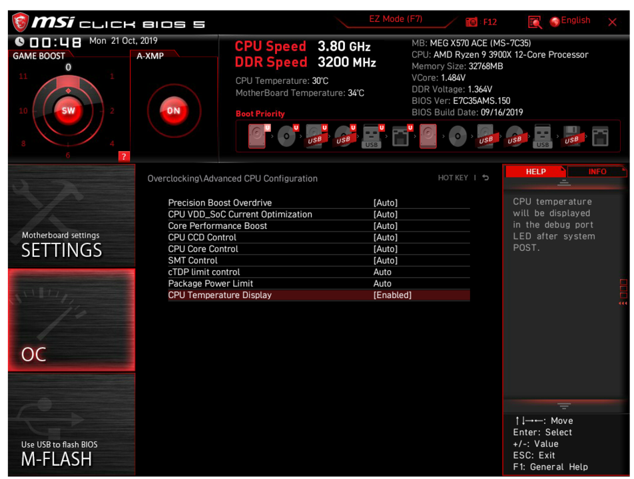Click the VCore: 1.484V reading
634x479 pixels.
pyautogui.click(x=438, y=78)
